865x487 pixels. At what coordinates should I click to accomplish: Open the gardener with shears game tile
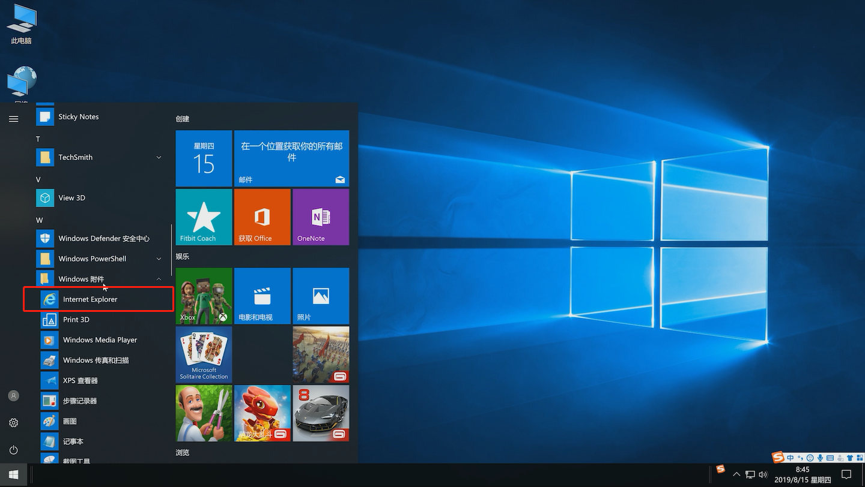click(204, 413)
